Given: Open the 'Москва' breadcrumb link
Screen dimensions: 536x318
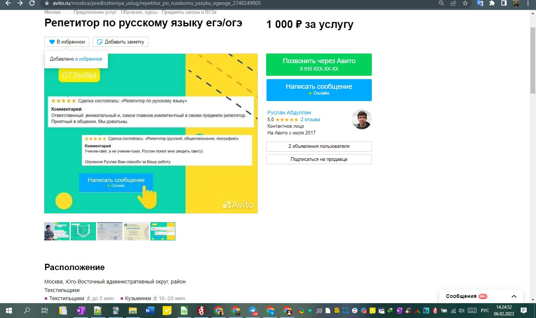Looking at the screenshot, I should tap(52, 12).
